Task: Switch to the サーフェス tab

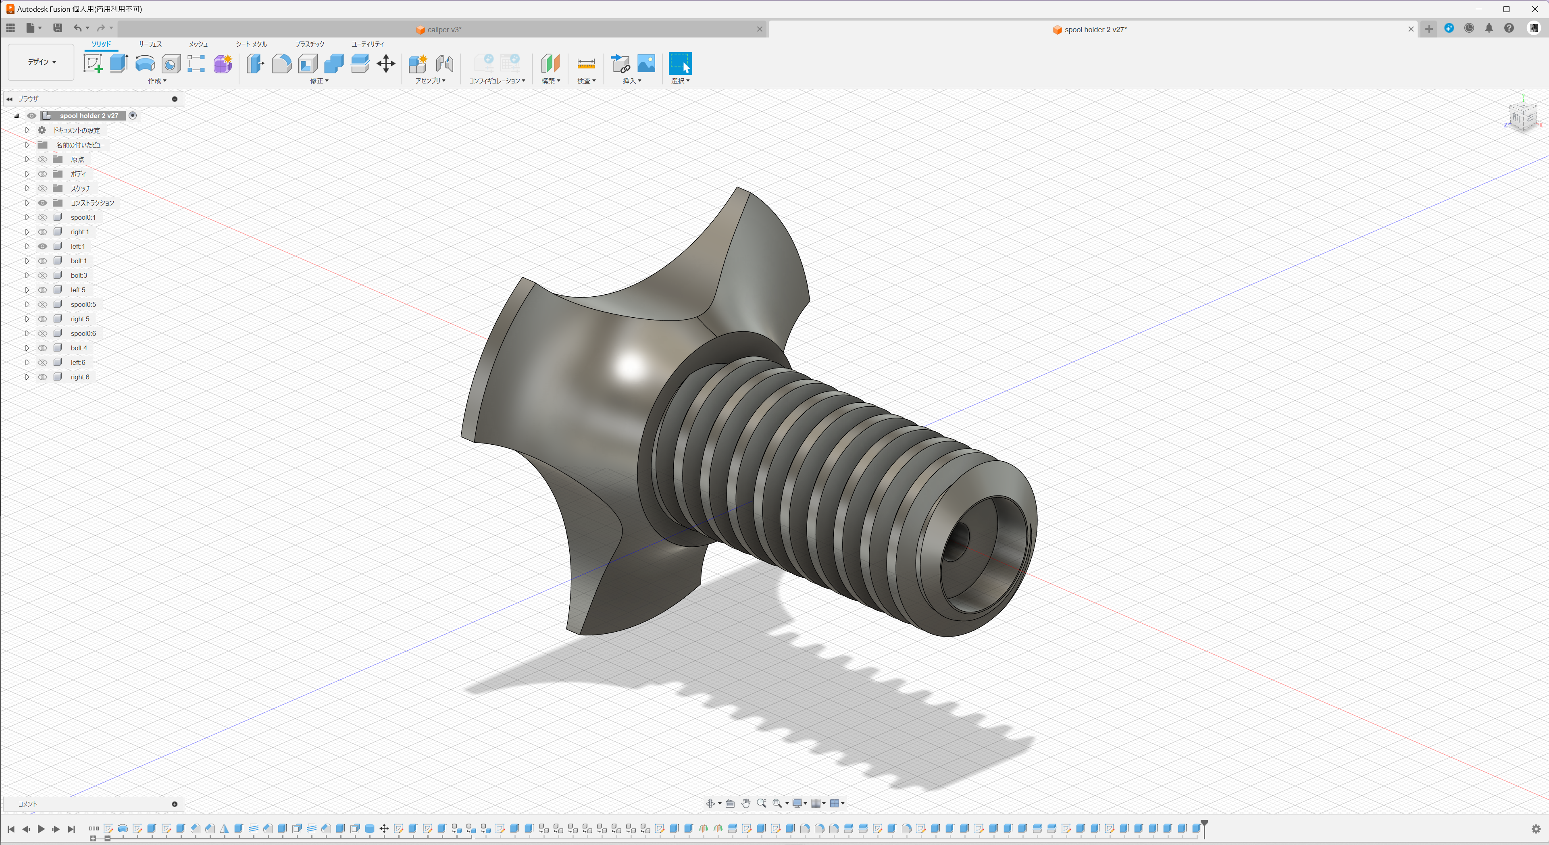Action: [x=150, y=44]
